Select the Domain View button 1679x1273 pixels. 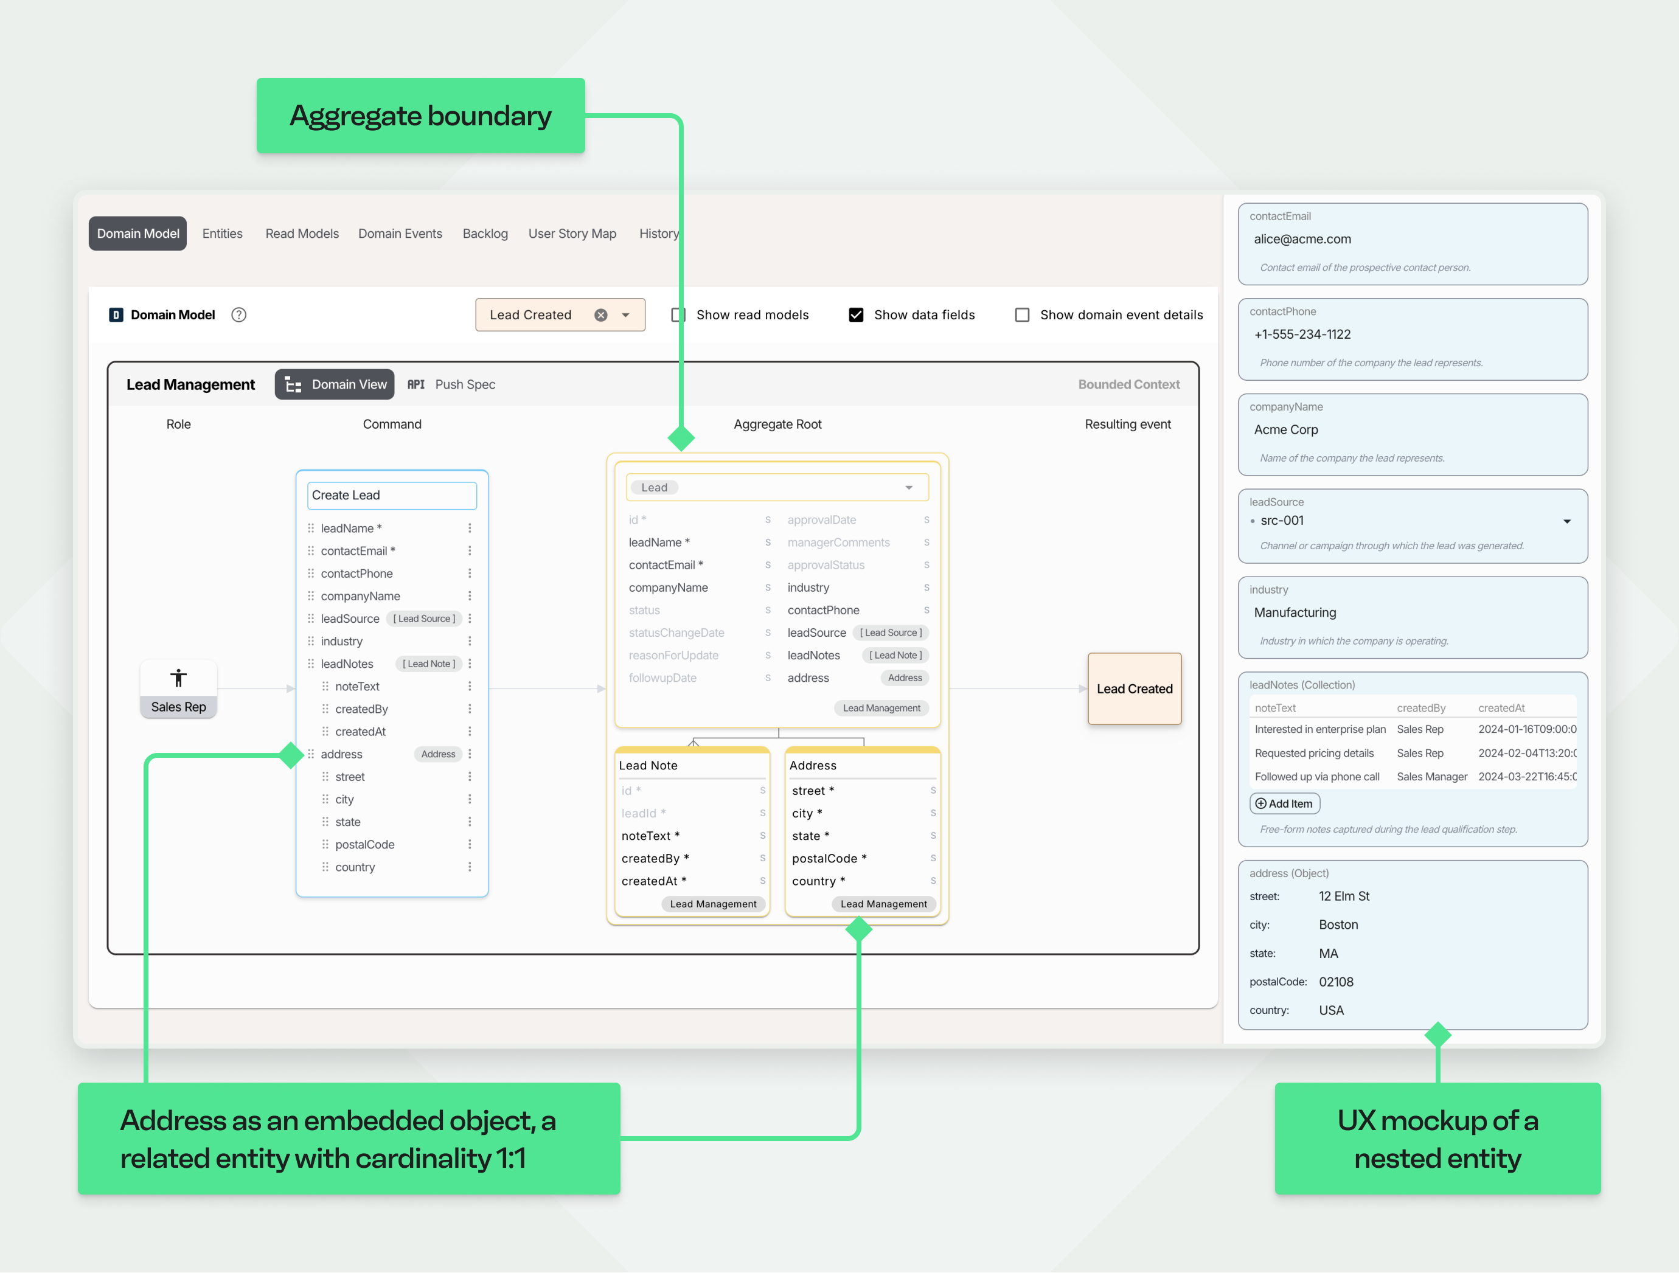(x=335, y=385)
